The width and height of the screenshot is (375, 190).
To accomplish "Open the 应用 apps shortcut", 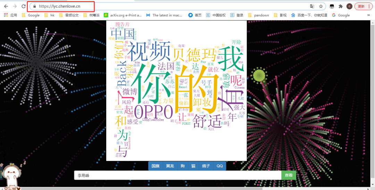I will tap(10, 15).
